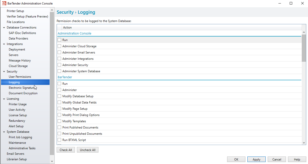This screenshot has width=308, height=164.
Task: Check the Administer Cloud Storage box
Action: tap(59, 46)
